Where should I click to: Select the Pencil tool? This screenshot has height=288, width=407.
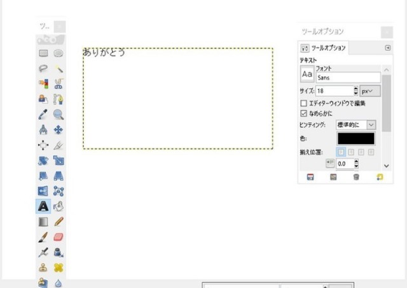pos(59,222)
